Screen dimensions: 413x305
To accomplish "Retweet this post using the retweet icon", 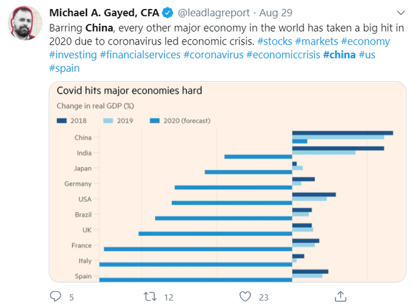I will [x=150, y=297].
